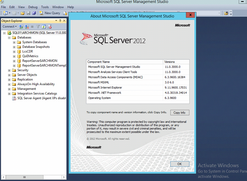Screen dimensions: 247x181
Task: Click the Save All toolbar icon
Action: [34, 13]
